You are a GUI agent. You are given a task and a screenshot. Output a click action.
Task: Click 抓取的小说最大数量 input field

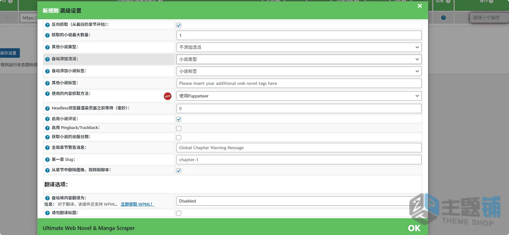coord(299,35)
